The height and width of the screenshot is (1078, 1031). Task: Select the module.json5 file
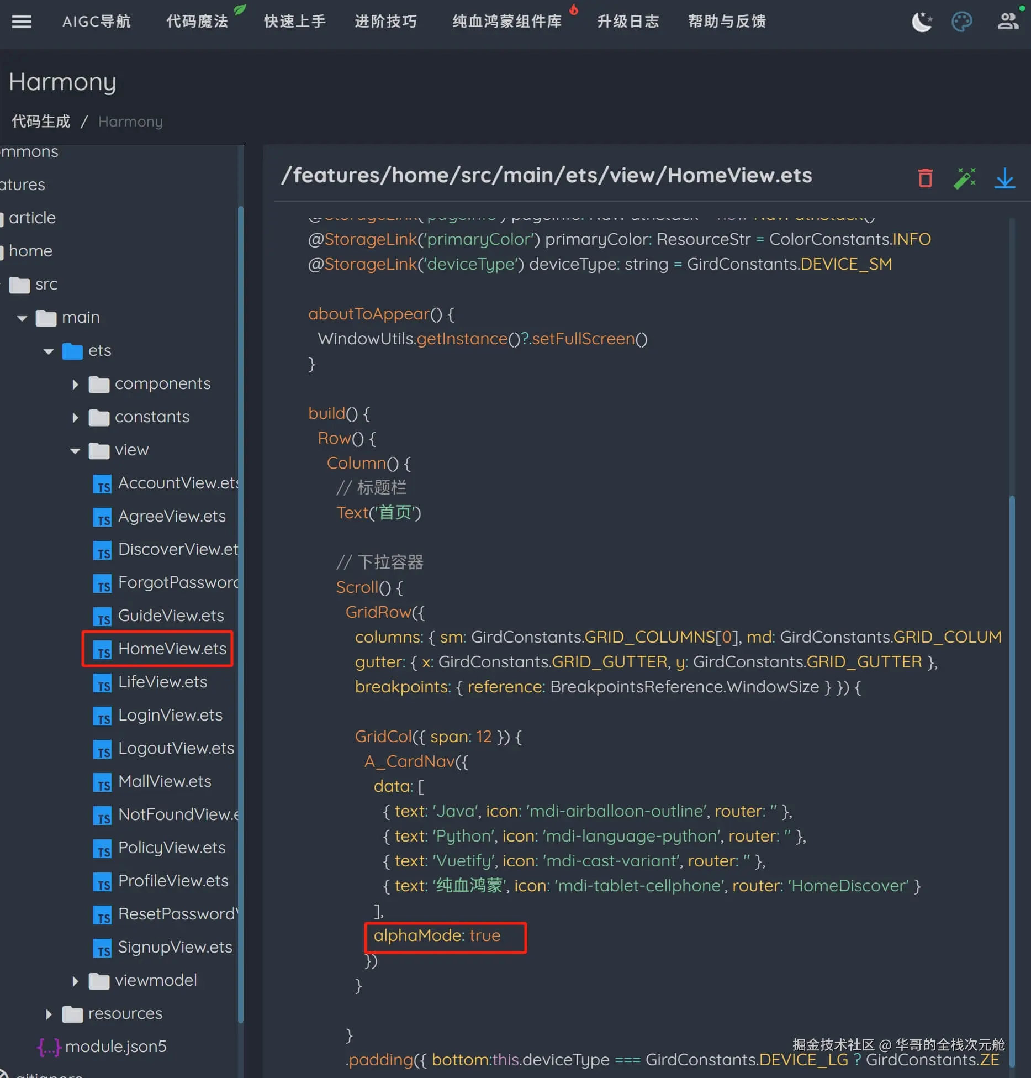pyautogui.click(x=115, y=1046)
